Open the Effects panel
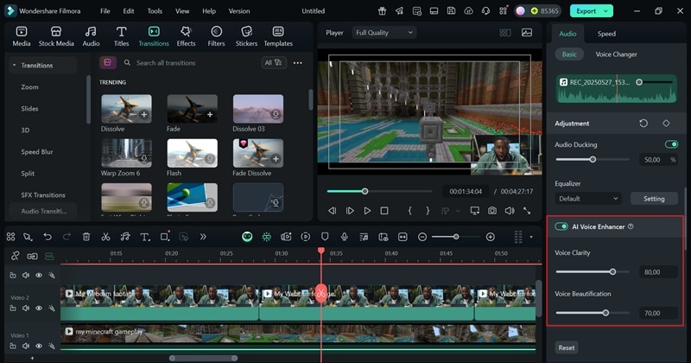Image resolution: width=691 pixels, height=363 pixels. [x=186, y=36]
